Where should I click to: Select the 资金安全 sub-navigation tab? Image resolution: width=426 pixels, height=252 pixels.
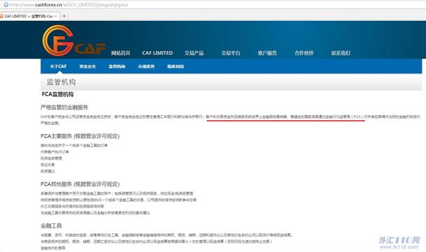coord(87,66)
